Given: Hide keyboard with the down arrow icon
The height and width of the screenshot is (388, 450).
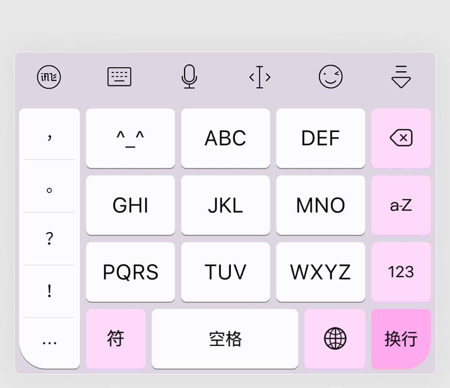Looking at the screenshot, I should (x=401, y=77).
